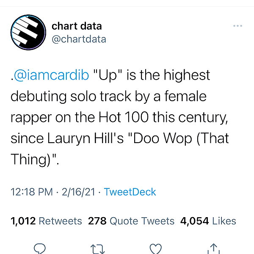254x254 pixels.
Task: Tap the reply speech bubble icon
Action: (x=39, y=248)
